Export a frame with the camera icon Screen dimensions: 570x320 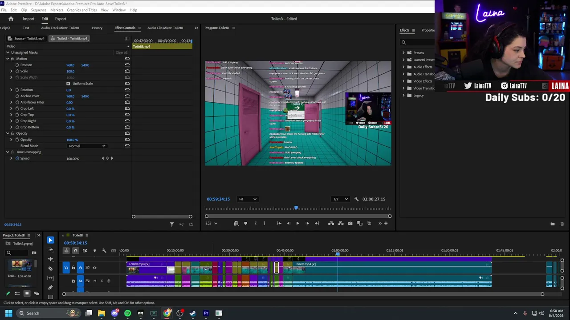(350, 224)
